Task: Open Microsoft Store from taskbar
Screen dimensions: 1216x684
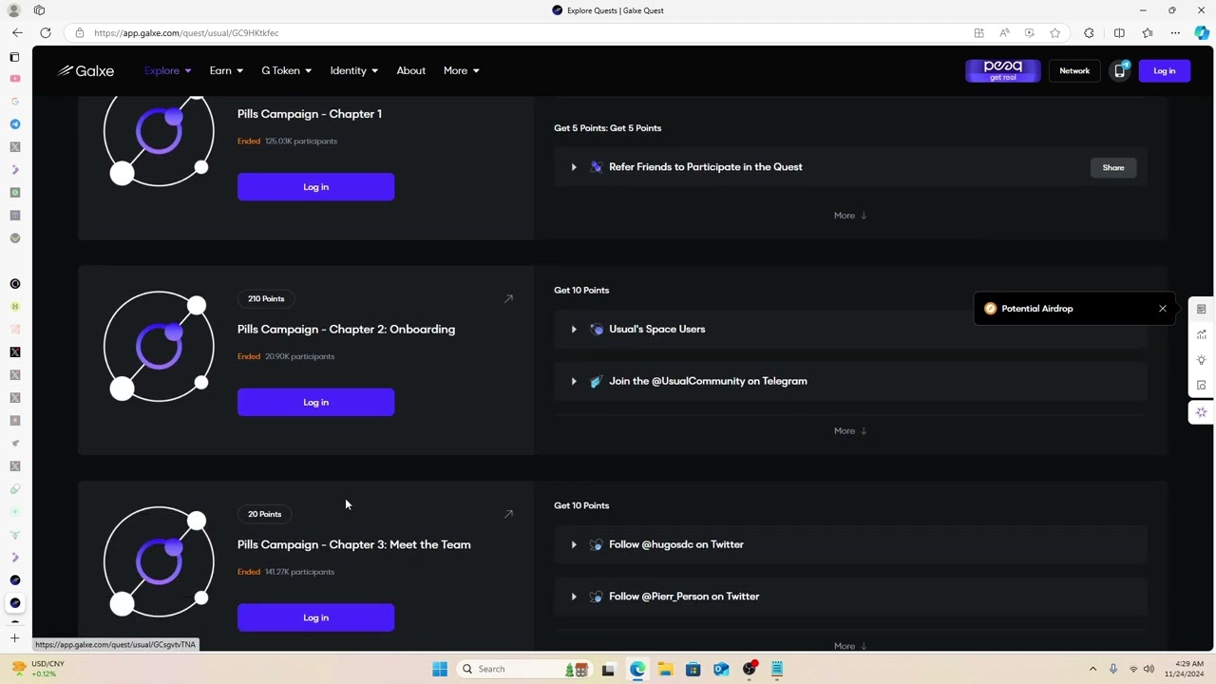Action: pos(693,669)
